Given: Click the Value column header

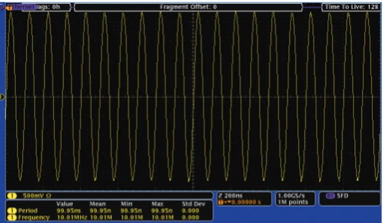Looking at the screenshot, I should [65, 204].
